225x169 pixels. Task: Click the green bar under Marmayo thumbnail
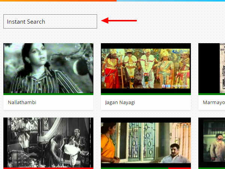(x=212, y=94)
